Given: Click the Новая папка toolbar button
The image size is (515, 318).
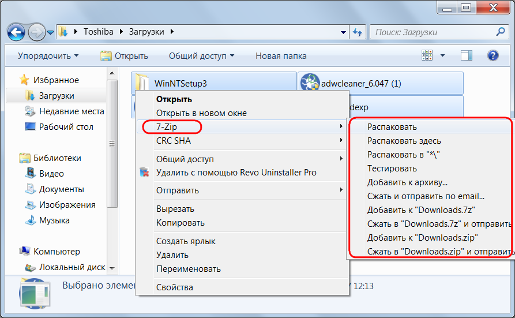Looking at the screenshot, I should pos(281,56).
